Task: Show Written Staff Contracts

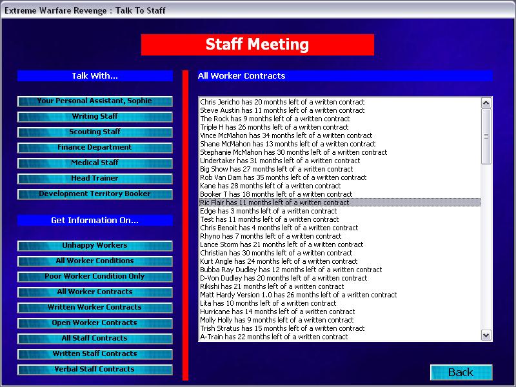Action: pyautogui.click(x=95, y=353)
